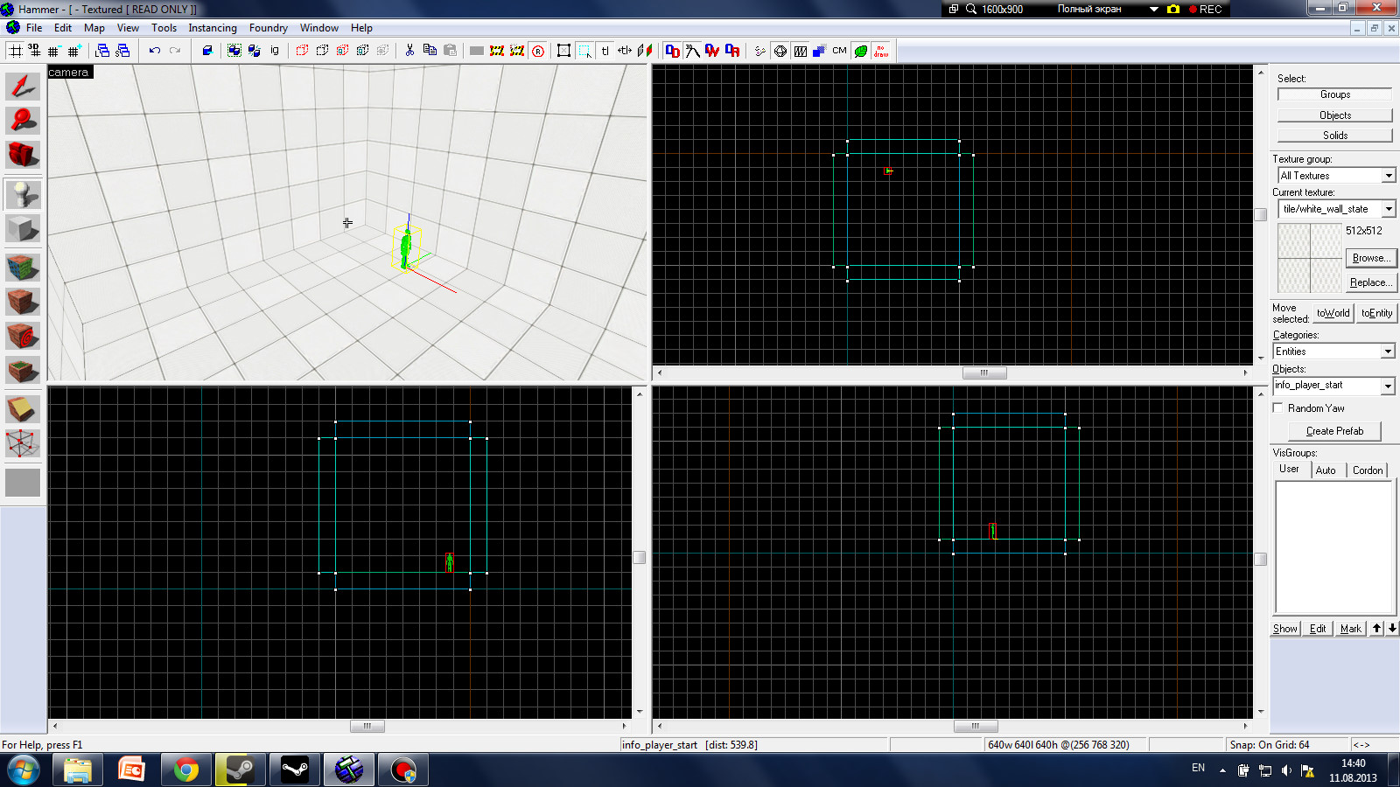Activate the Clipping tool
This screenshot has width=1400, height=787.
click(23, 408)
